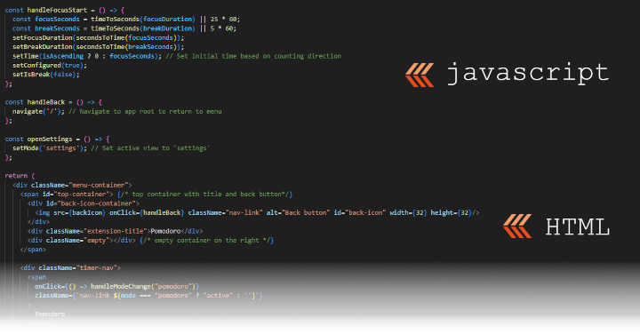This screenshot has width=640, height=334.
Task: Click the closing '</span>' tag line
Action: [33, 250]
